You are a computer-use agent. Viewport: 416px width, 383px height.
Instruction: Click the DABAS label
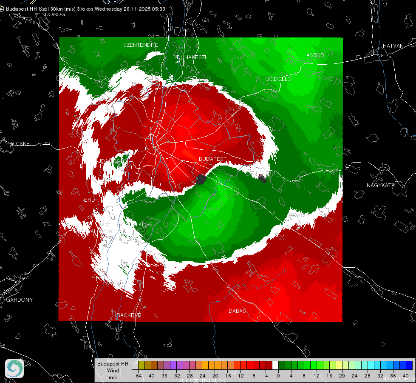237,311
